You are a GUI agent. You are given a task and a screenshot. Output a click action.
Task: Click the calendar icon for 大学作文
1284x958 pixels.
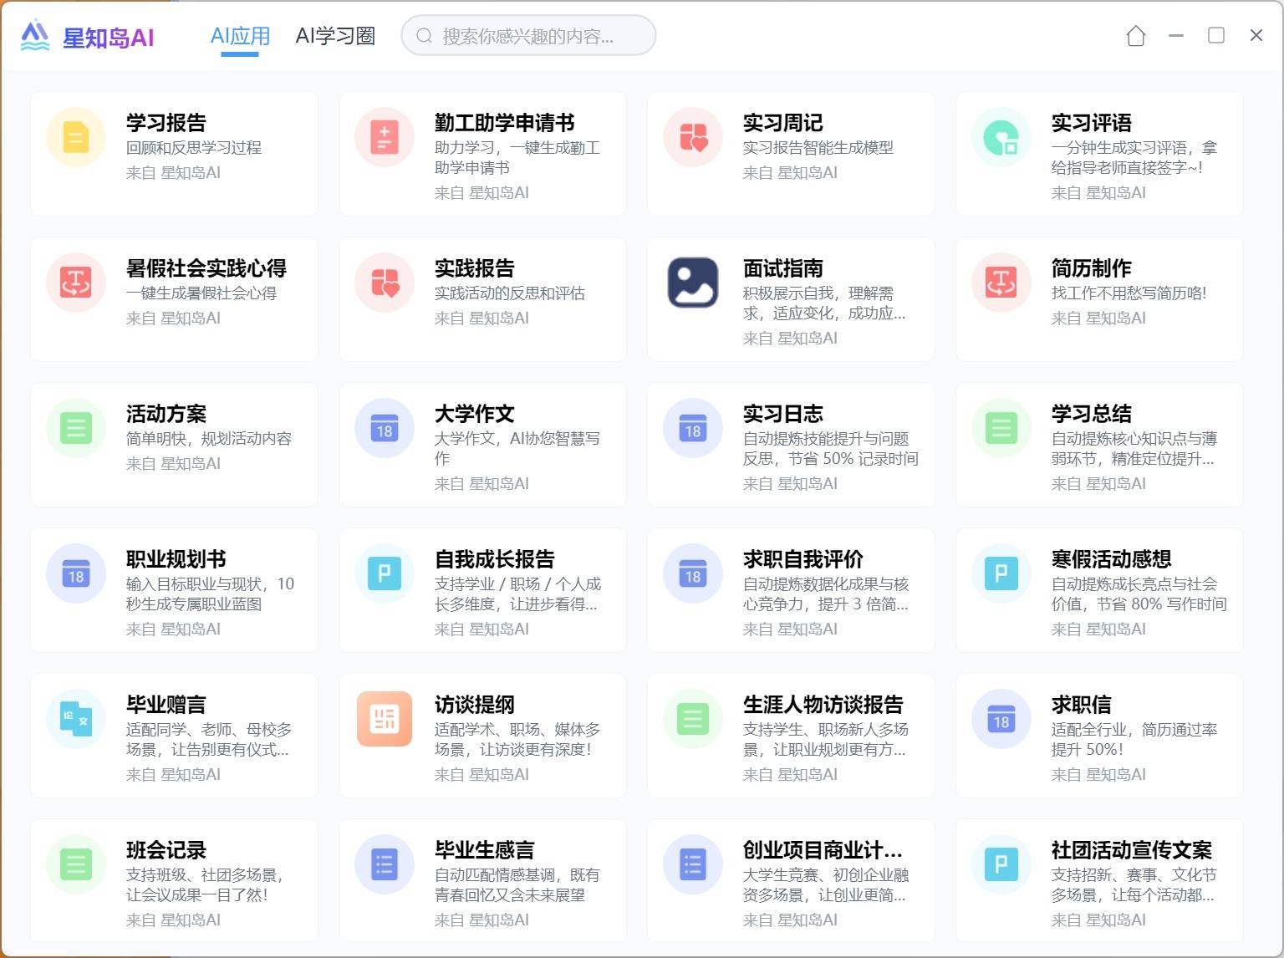pyautogui.click(x=385, y=428)
